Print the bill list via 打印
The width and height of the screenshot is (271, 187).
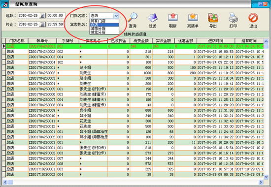tap(233, 17)
